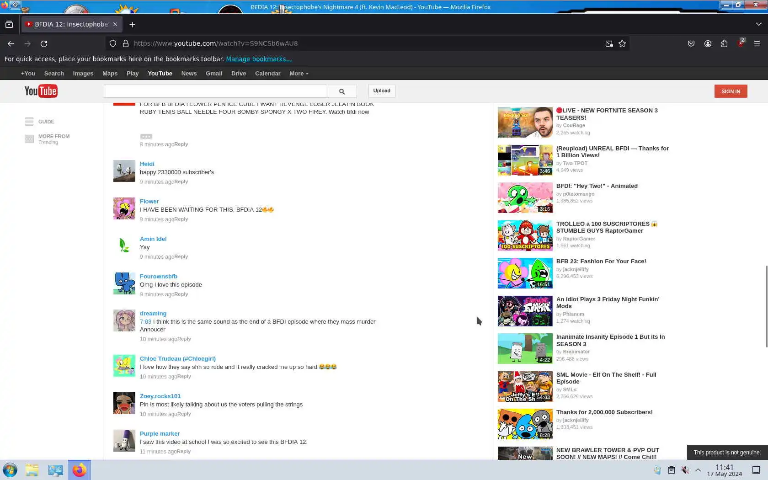768x480 pixels.
Task: Reply to Flower's comment
Action: [x=181, y=219]
